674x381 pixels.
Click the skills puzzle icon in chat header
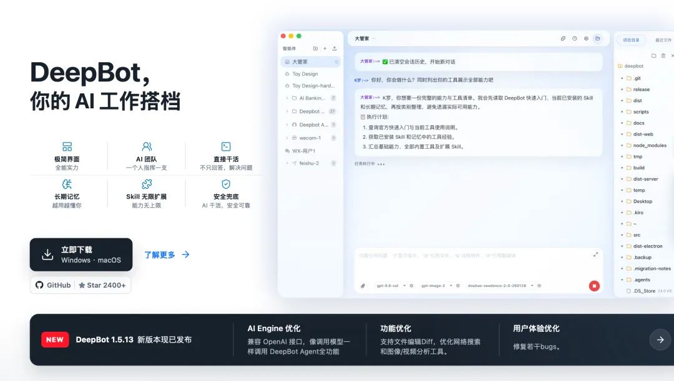(563, 39)
